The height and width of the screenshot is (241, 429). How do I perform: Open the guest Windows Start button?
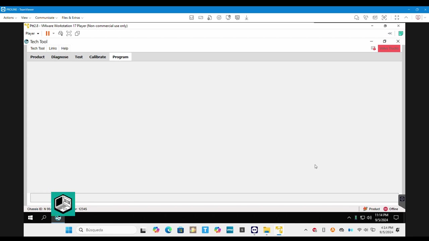30,218
